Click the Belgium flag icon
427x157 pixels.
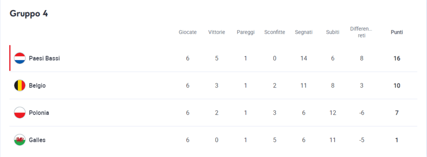pyautogui.click(x=20, y=85)
